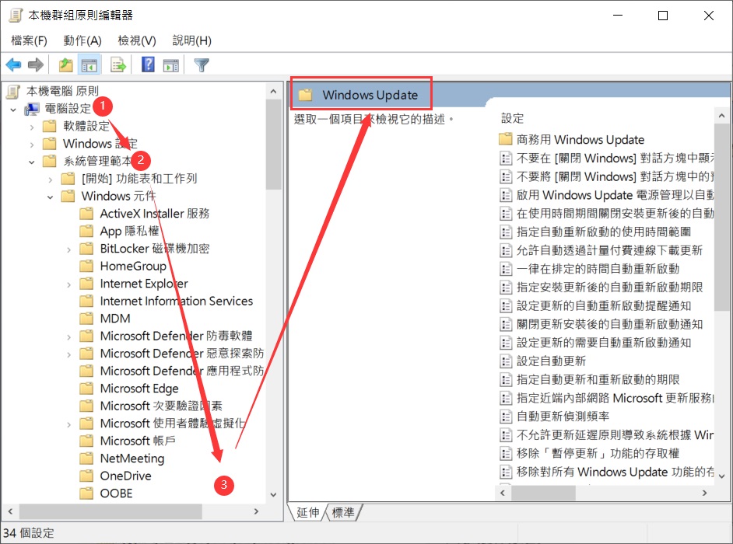The width and height of the screenshot is (733, 544).
Task: Open the Help question mark icon
Action: (x=148, y=65)
